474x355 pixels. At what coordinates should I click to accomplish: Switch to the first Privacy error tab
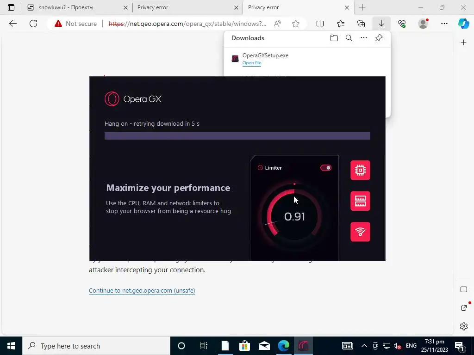[x=187, y=7]
